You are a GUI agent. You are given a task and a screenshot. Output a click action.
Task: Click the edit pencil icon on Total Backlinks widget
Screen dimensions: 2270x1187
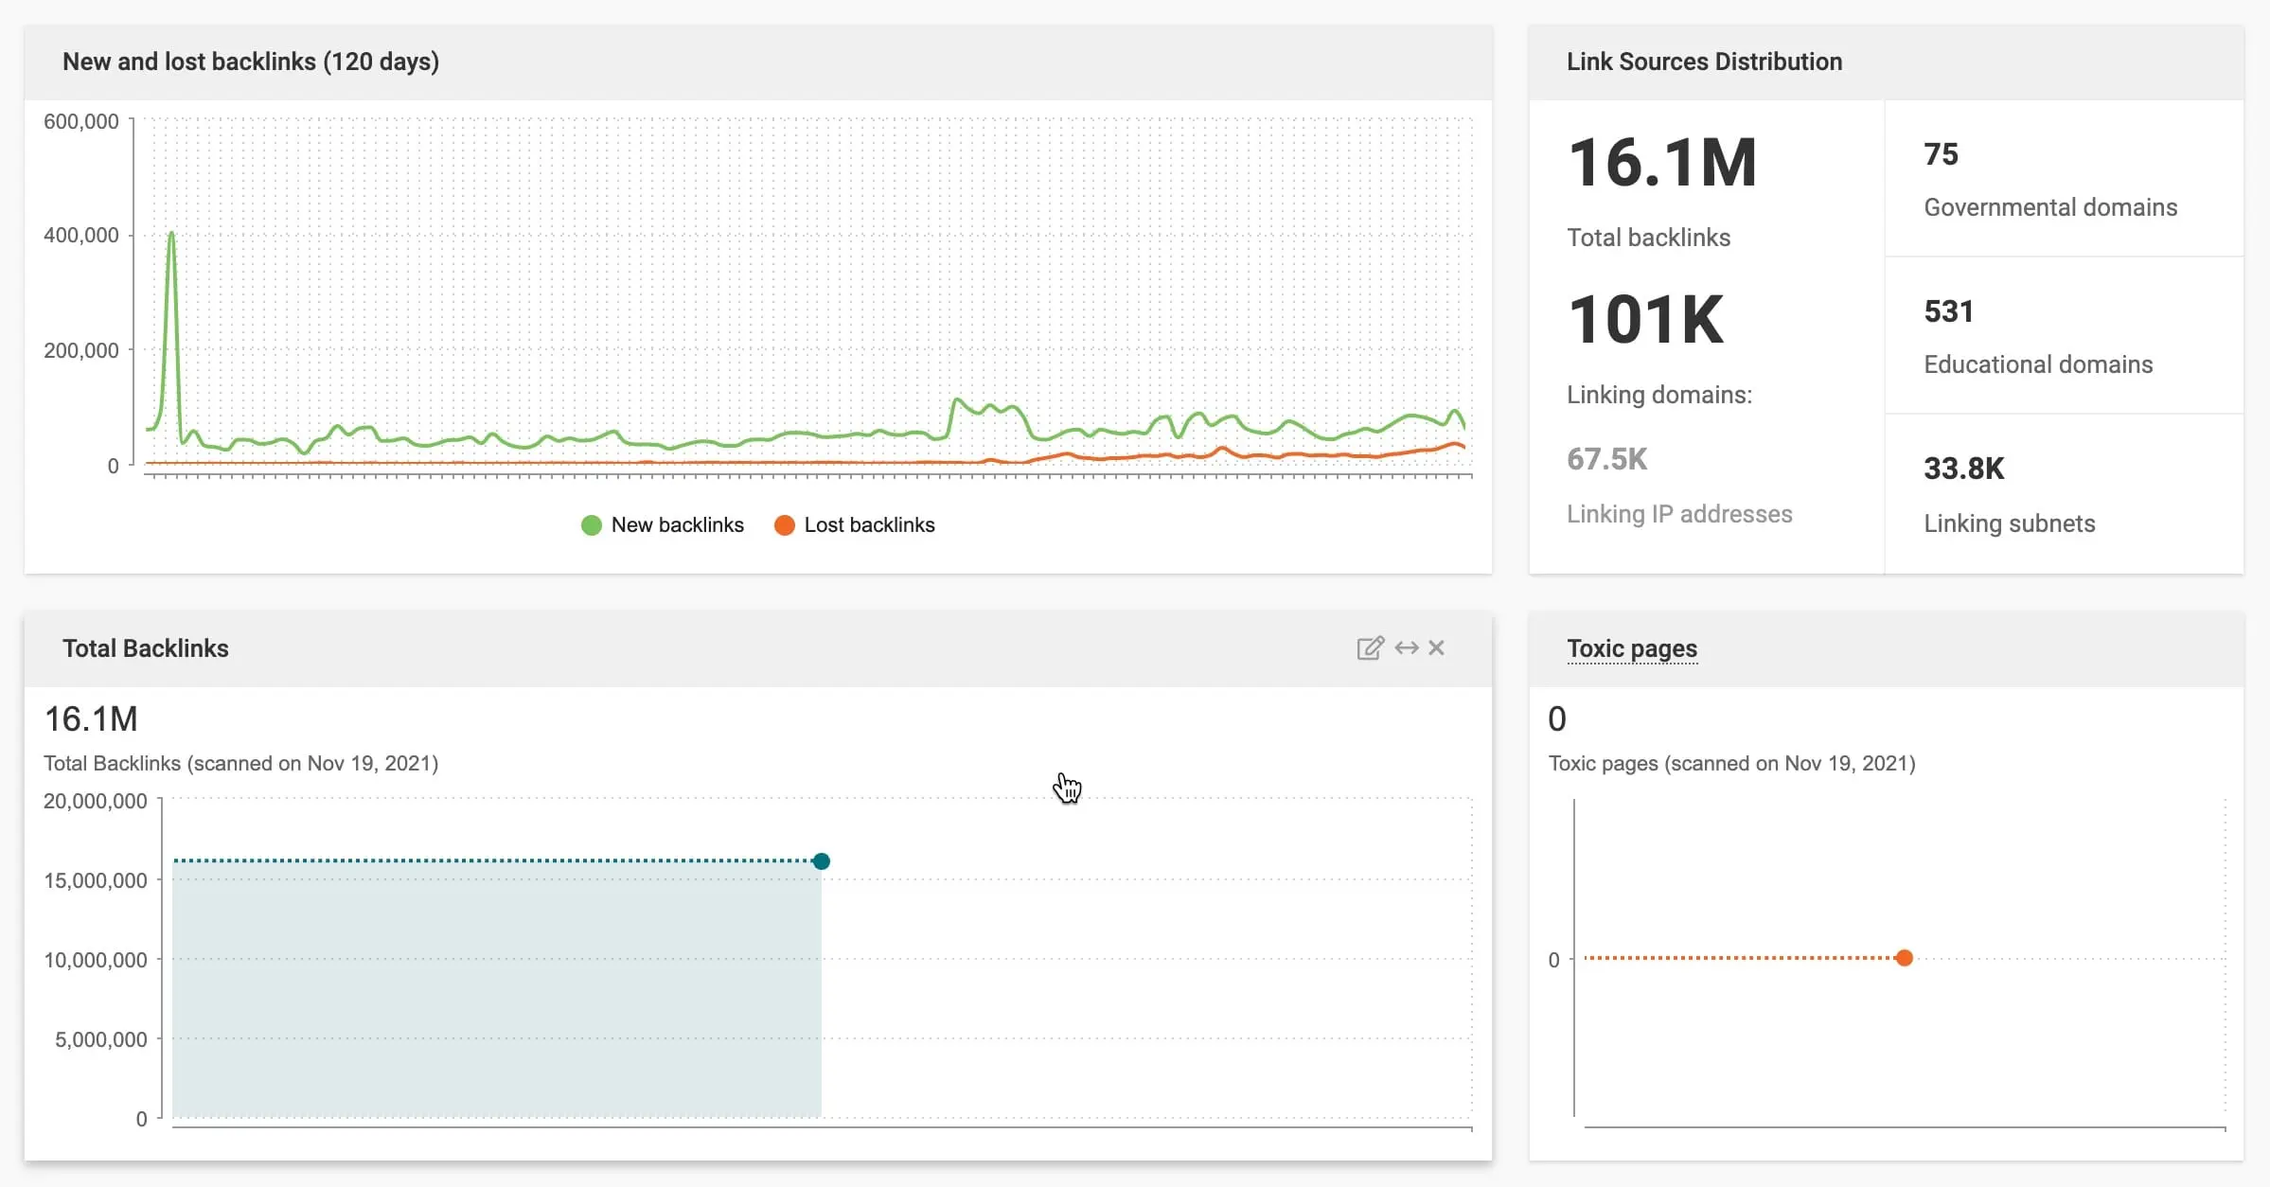(x=1370, y=648)
